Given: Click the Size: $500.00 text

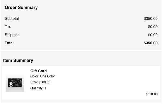Looking at the screenshot, I should (40, 82).
